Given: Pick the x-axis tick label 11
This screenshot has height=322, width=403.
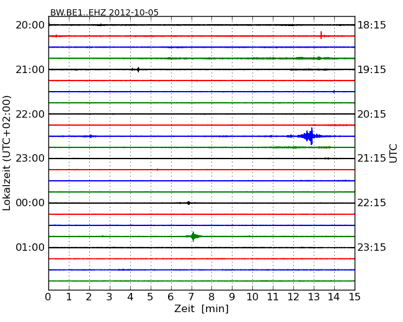Looking at the screenshot, I should point(273,297).
